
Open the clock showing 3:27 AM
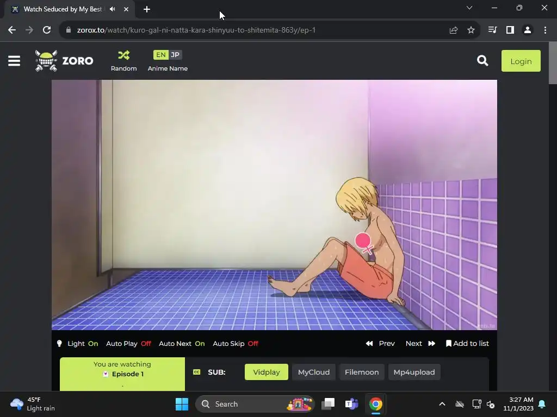point(518,404)
